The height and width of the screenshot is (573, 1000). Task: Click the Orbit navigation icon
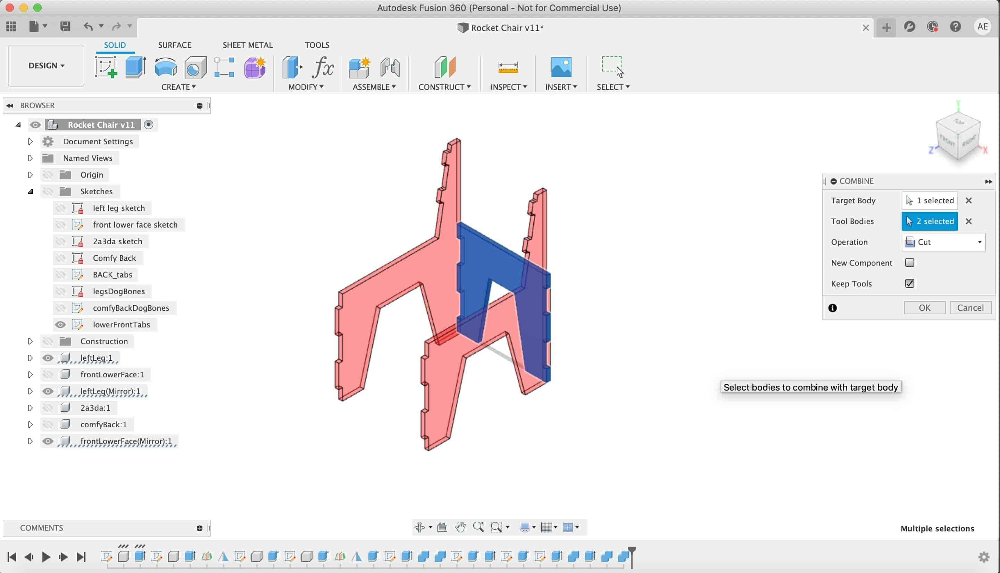point(419,527)
